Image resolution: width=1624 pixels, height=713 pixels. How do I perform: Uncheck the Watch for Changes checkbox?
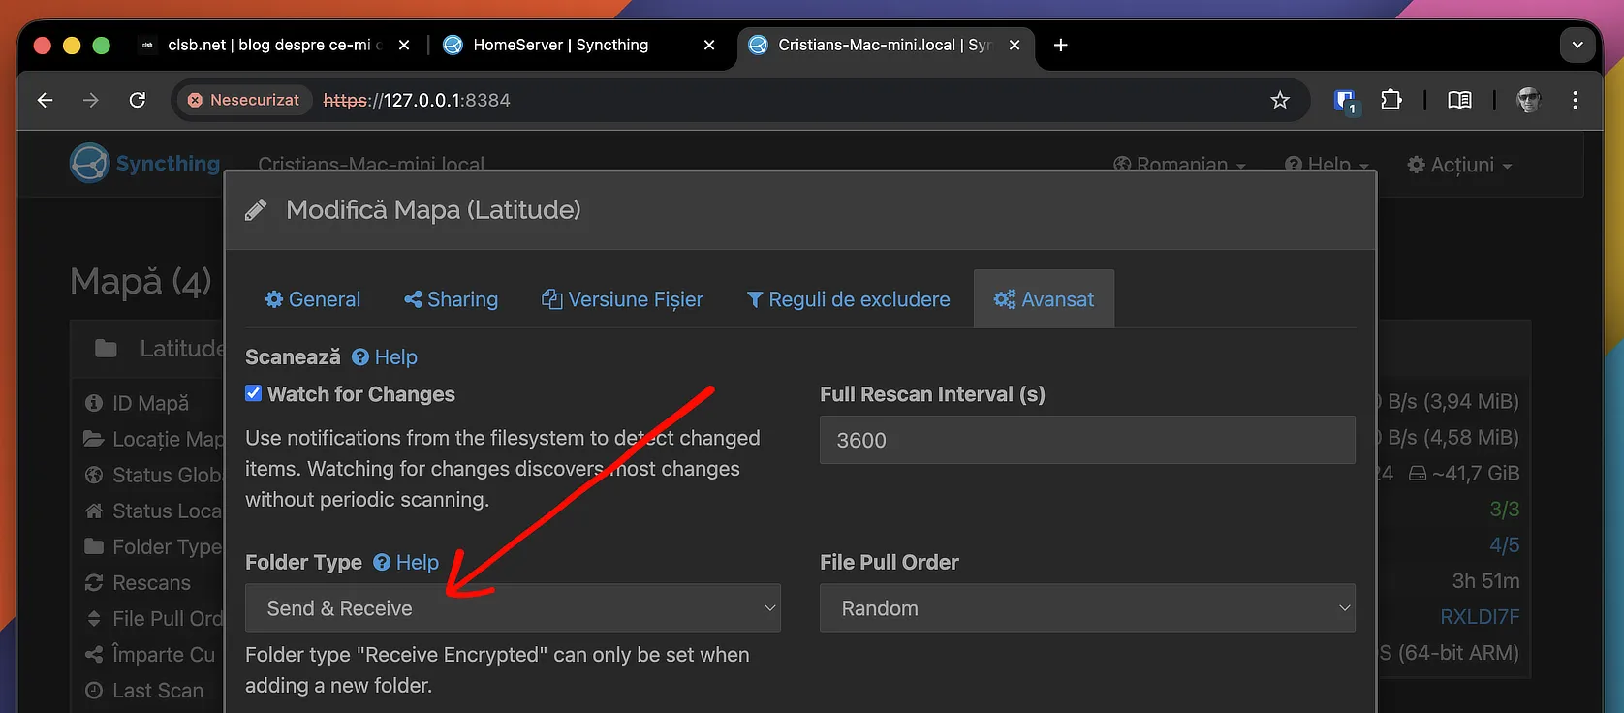coord(254,393)
